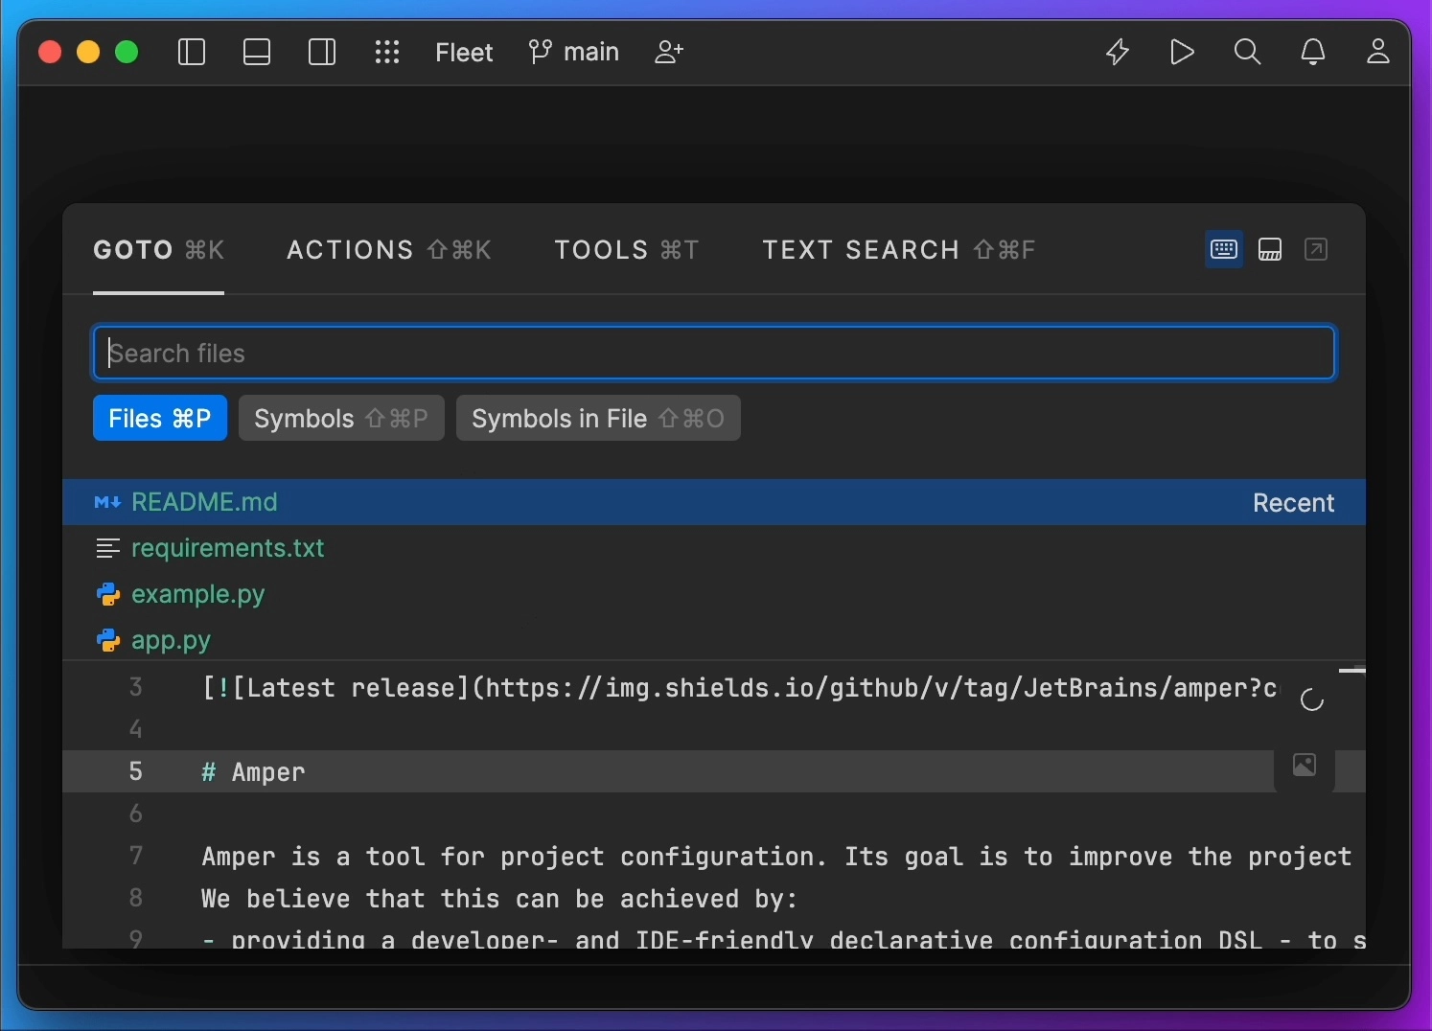Switch to the ACTIONS tab

click(x=389, y=250)
